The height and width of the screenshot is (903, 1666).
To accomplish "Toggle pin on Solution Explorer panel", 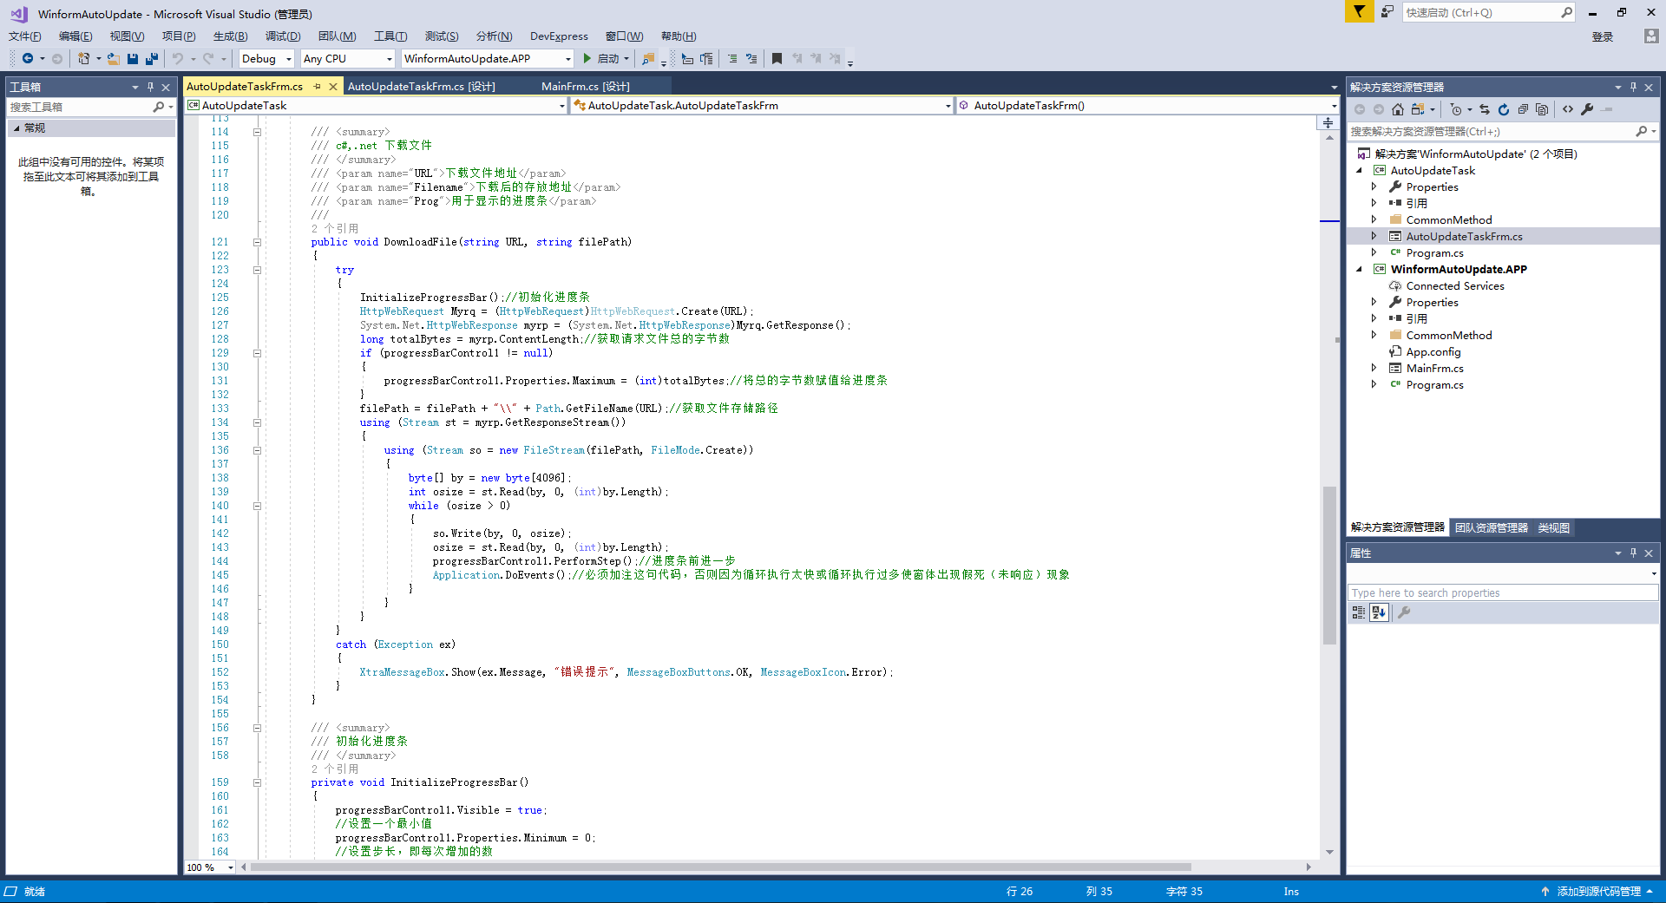I will pos(1633,87).
